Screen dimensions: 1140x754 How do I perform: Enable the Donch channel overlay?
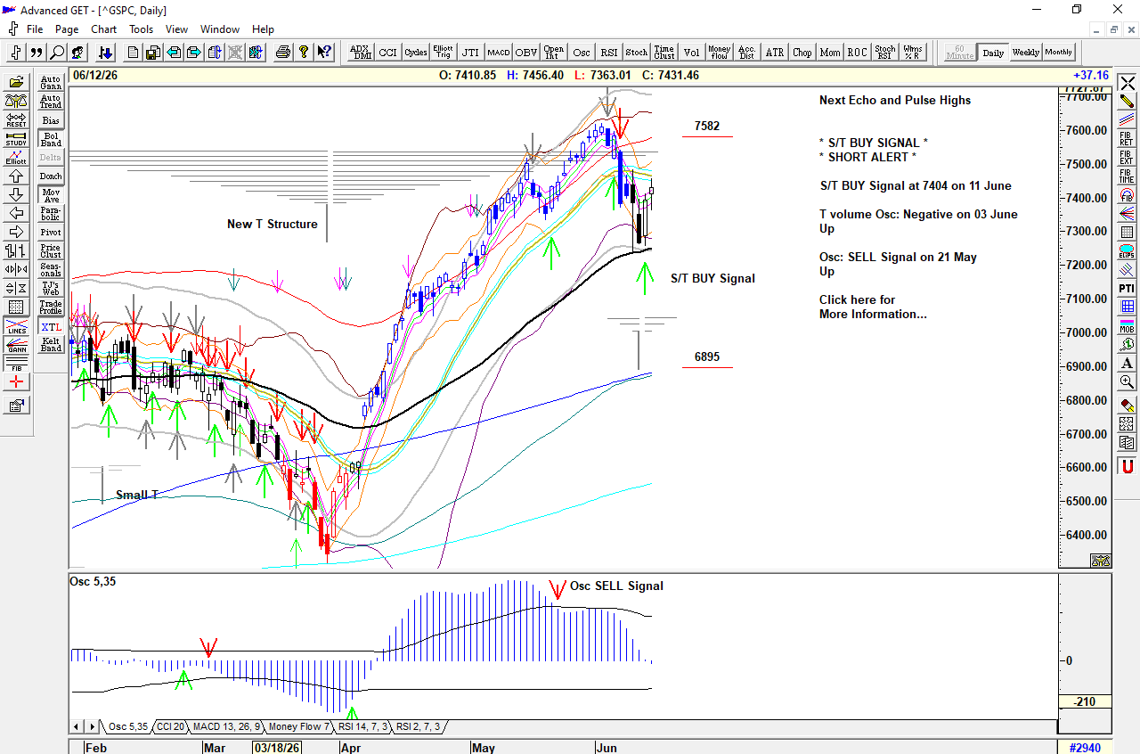coord(51,176)
